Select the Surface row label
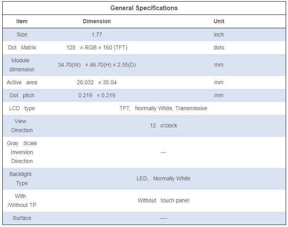Screen dimensions: 288x227 [22, 218]
